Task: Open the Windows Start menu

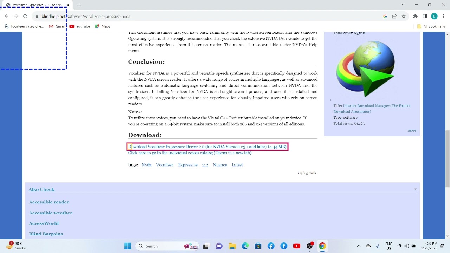Action: pos(128,246)
